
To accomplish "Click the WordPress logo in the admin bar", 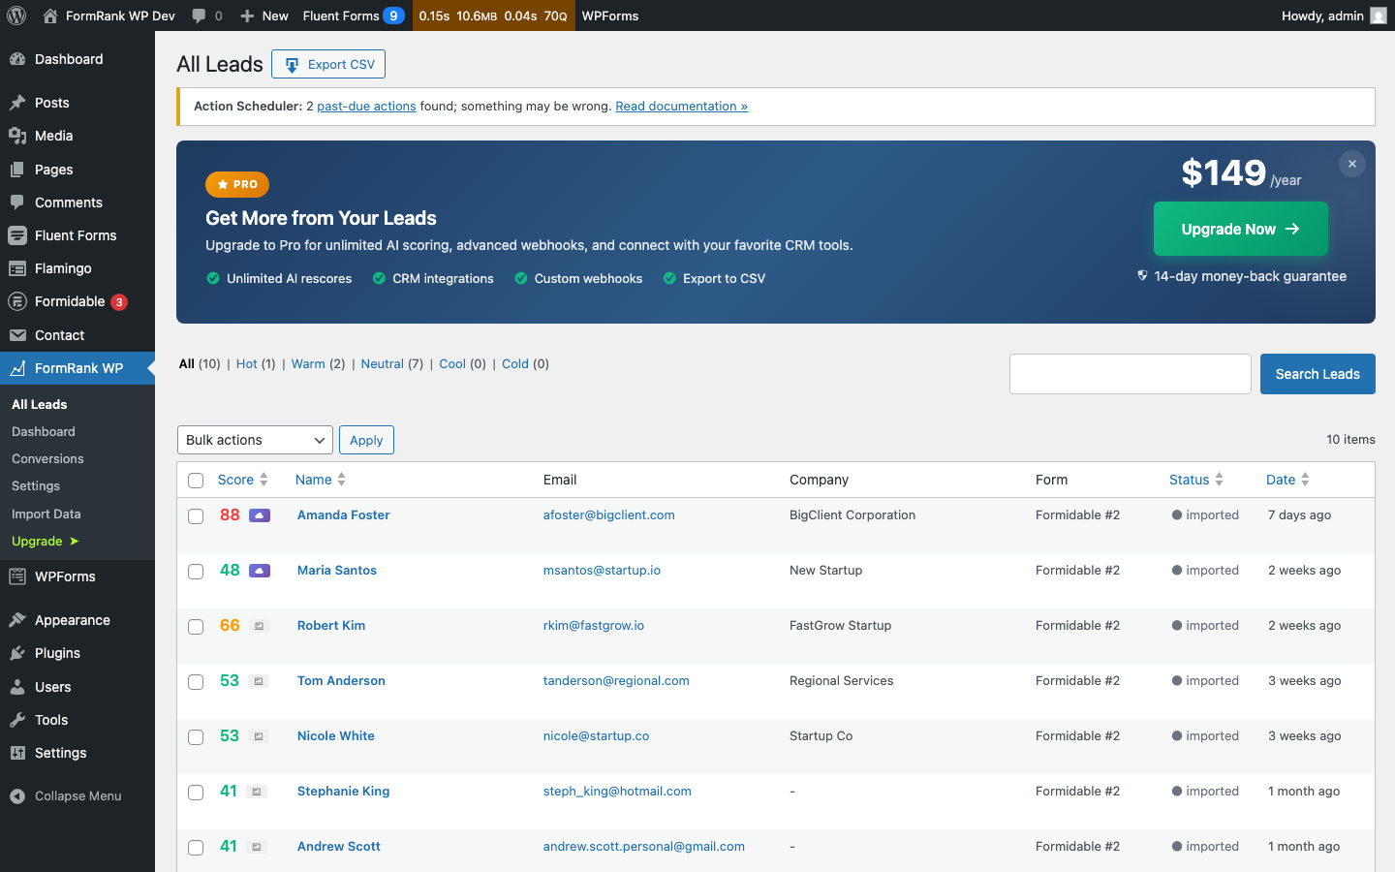I will click(15, 16).
